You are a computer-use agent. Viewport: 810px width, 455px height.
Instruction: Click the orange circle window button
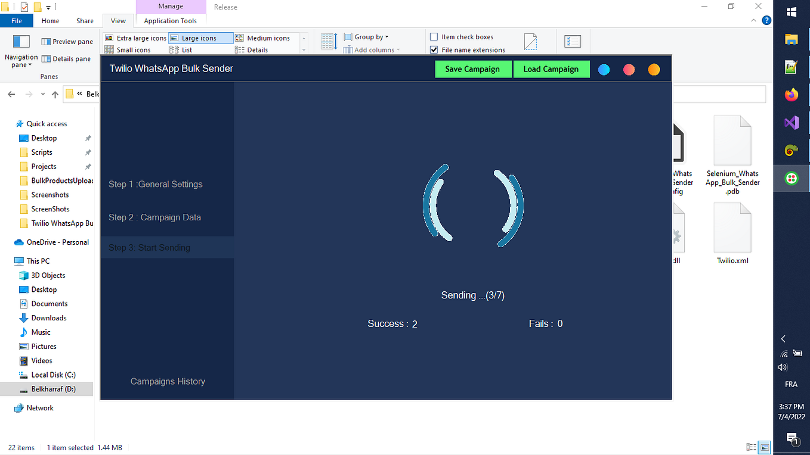654,70
